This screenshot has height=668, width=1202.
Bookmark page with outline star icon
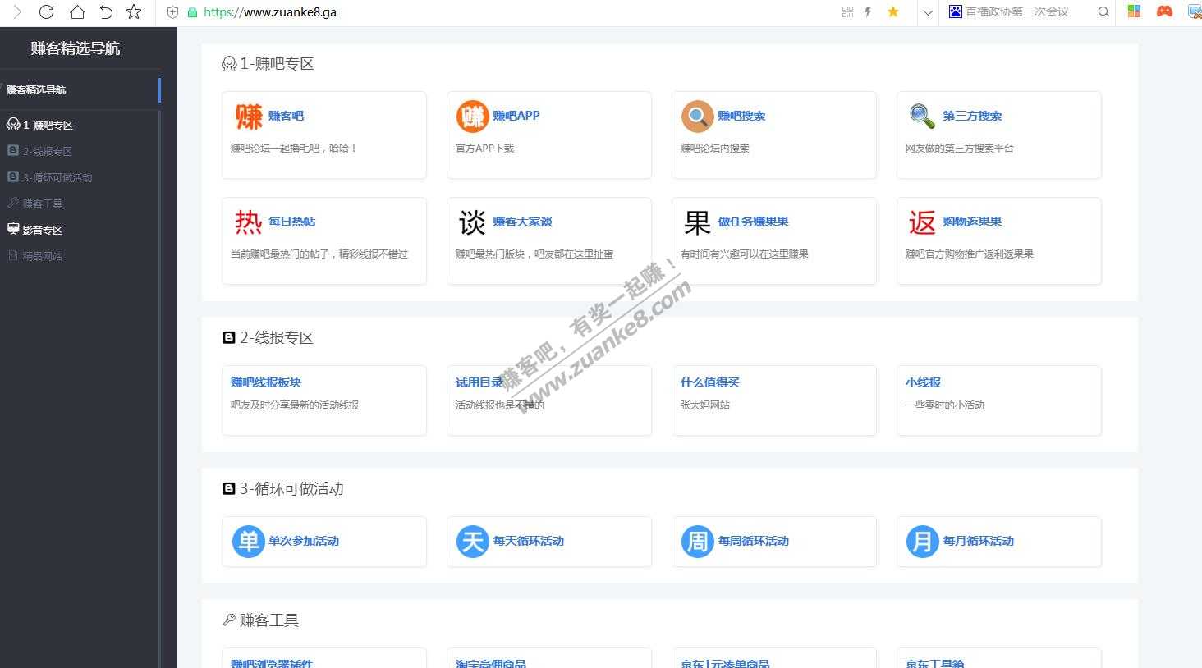coord(134,12)
